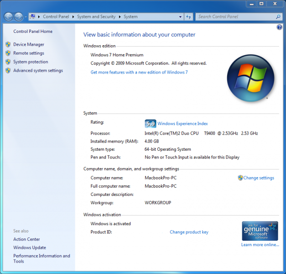The width and height of the screenshot is (286, 274).
Task: Click the Forward navigation arrow button
Action: (x=18, y=17)
